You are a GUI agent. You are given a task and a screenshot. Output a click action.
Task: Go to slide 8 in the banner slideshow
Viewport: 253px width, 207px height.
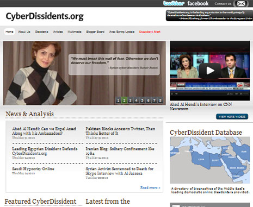[160, 101]
